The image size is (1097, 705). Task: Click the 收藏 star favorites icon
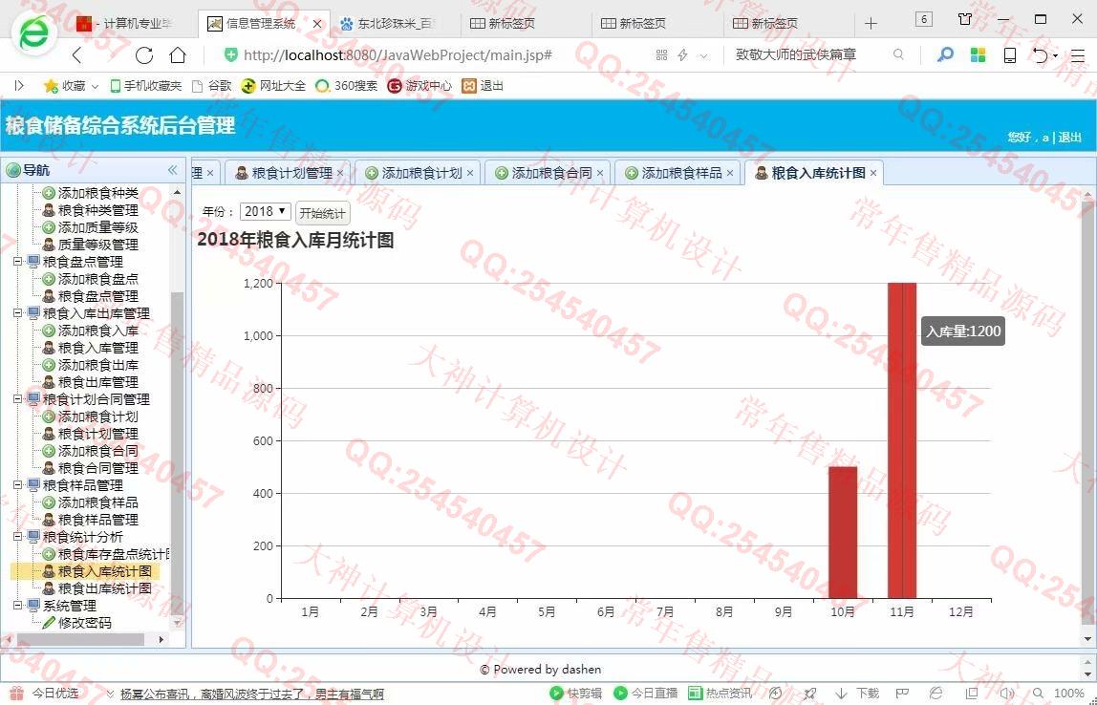pos(51,86)
